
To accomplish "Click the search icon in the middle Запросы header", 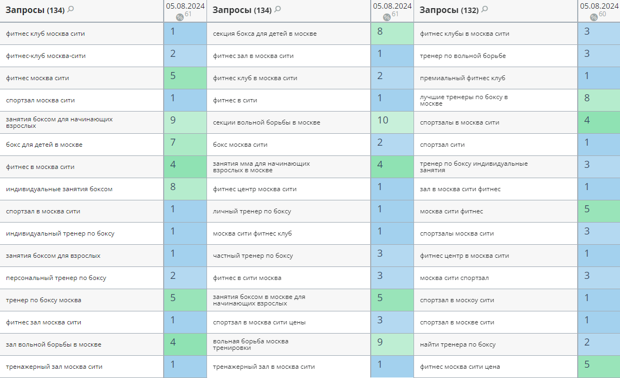I will pos(277,9).
